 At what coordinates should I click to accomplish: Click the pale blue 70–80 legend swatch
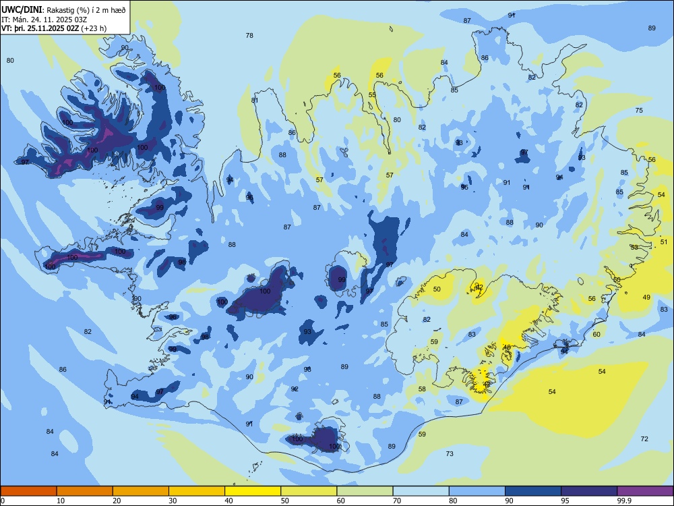tap(421, 491)
